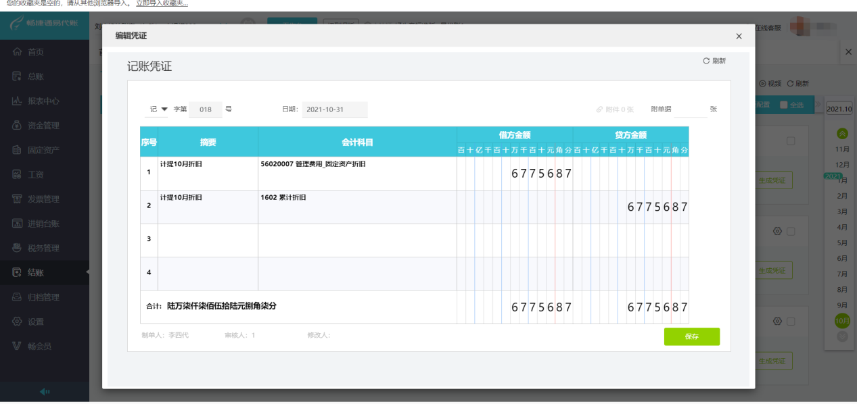
Task: Select highlighted 10月 in month list
Action: [842, 321]
